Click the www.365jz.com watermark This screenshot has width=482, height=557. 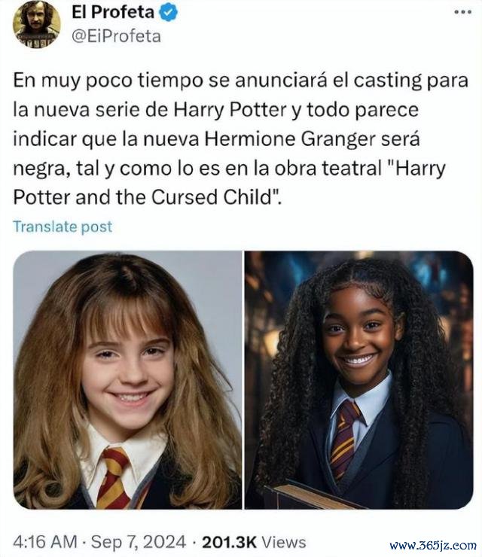pos(433,545)
